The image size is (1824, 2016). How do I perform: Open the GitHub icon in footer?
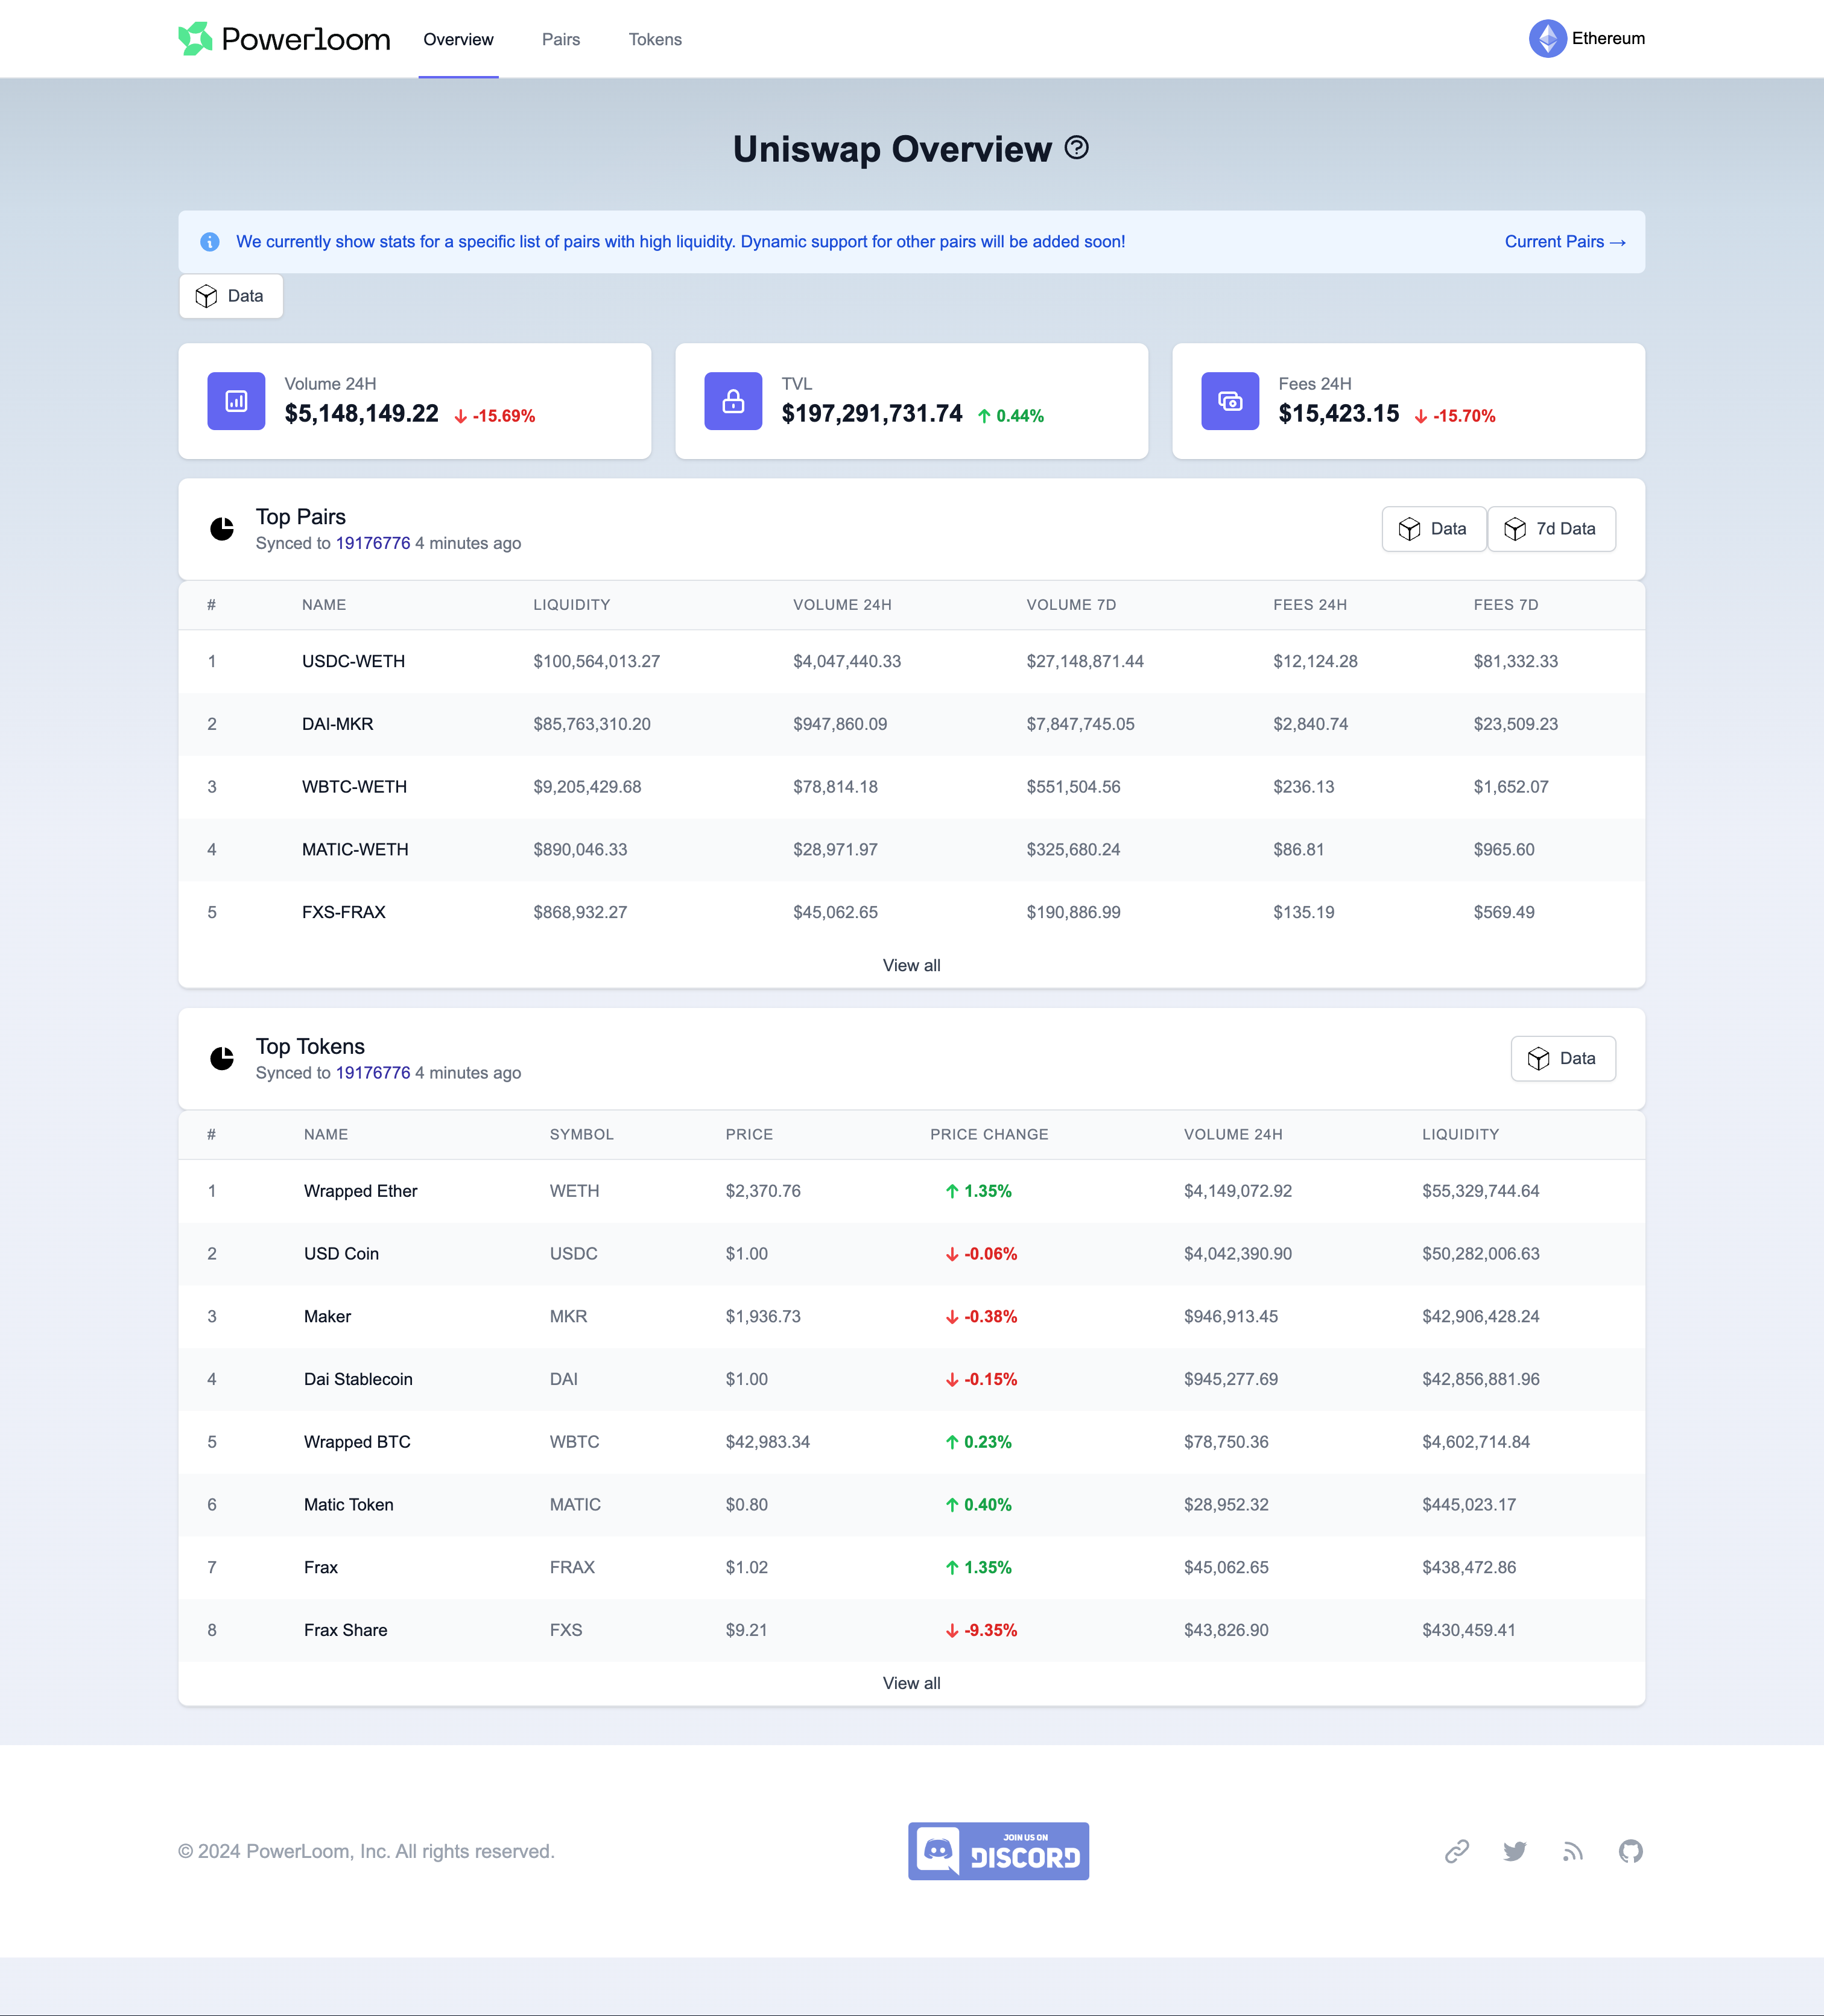pos(1631,1851)
